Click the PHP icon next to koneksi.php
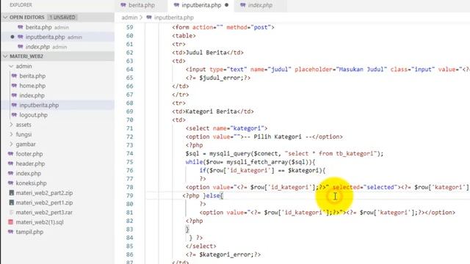The height and width of the screenshot is (264, 470). 11,183
